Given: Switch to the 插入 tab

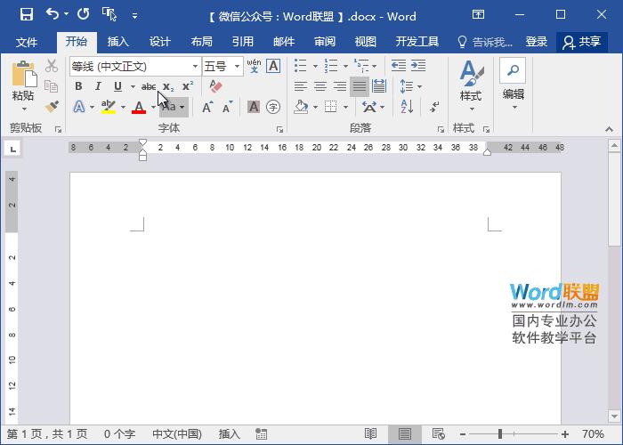Looking at the screenshot, I should click(x=118, y=42).
